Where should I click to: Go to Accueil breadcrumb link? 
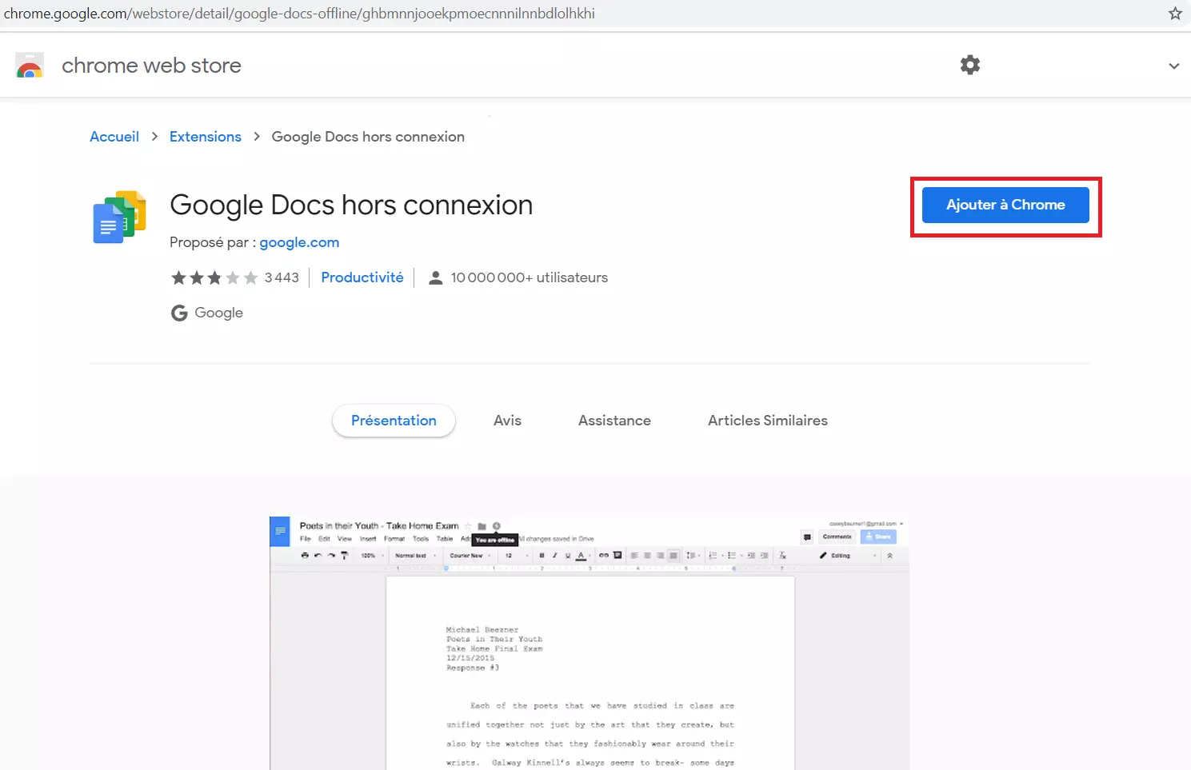[114, 137]
